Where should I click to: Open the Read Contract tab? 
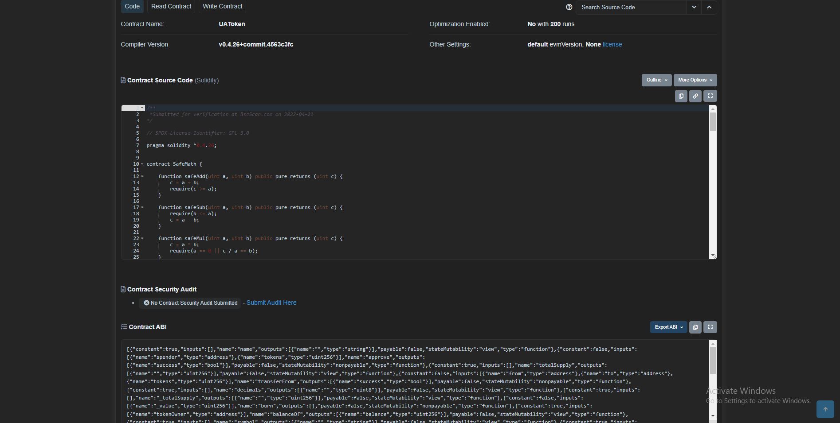point(171,6)
